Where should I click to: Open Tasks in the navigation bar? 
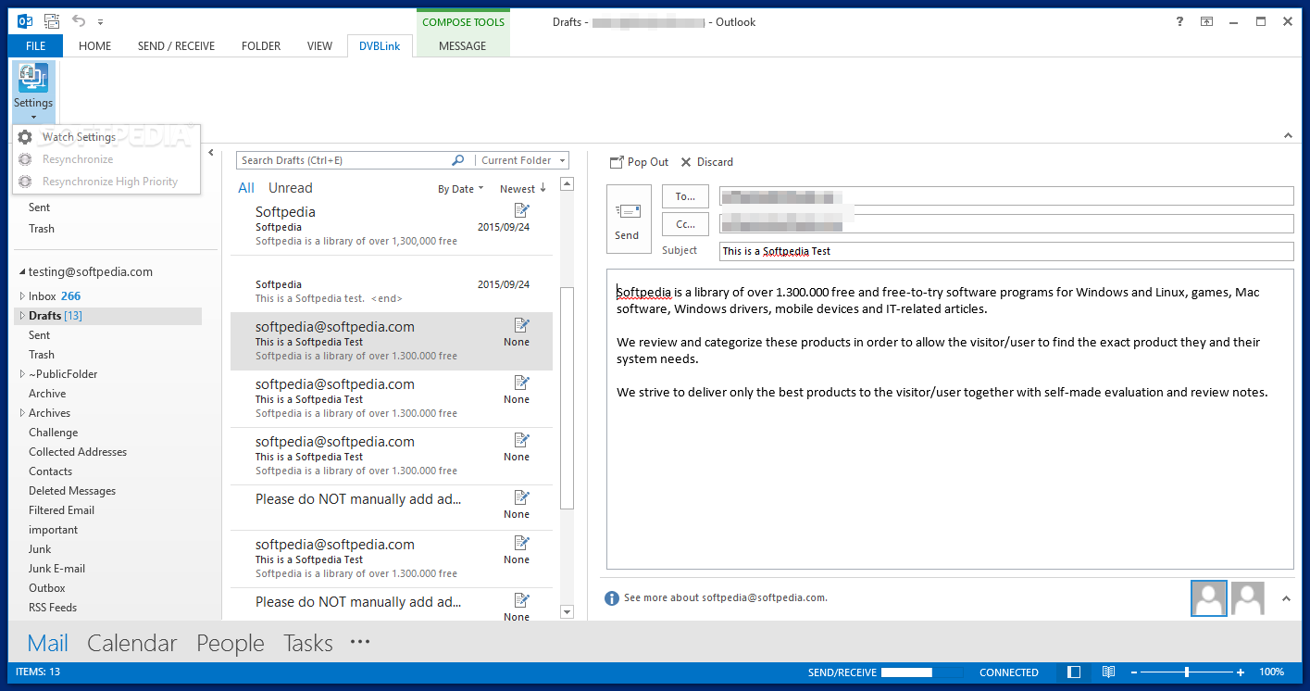308,643
